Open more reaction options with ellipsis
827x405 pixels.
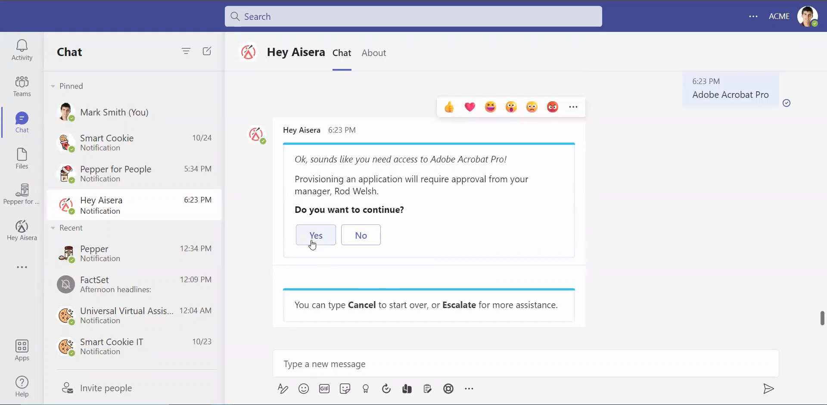pos(574,107)
